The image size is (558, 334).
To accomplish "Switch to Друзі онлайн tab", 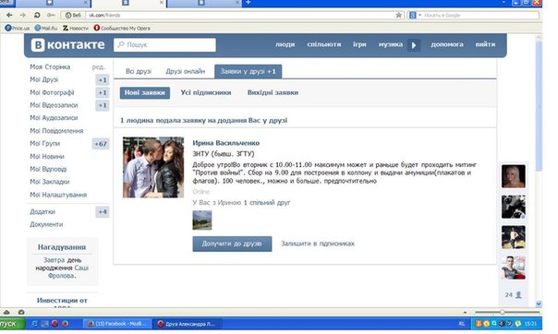I will 185,71.
